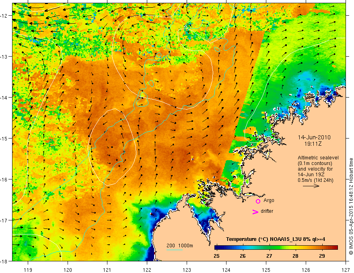
Task: Click the cyan bathymetry legend line under 200 1000m
Action: point(175,250)
